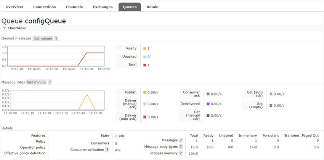This screenshot has width=324, height=160.
Task: Select the Queues tab
Action: 130,7
